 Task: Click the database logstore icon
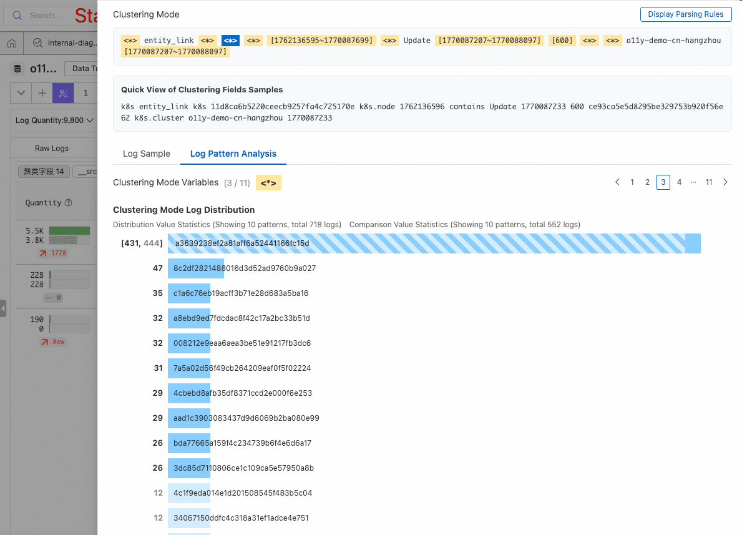click(17, 69)
